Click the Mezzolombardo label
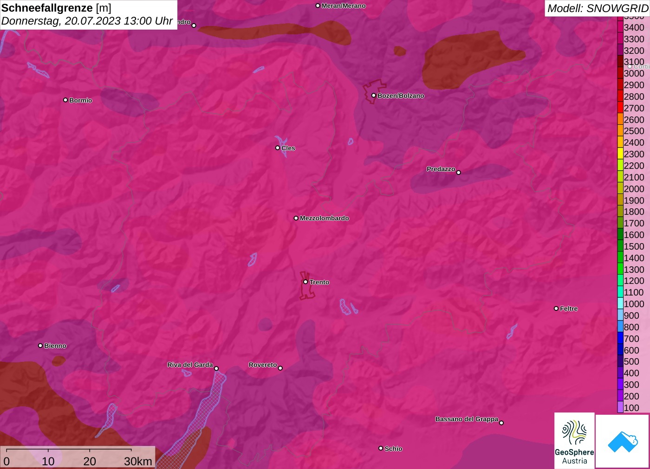The height and width of the screenshot is (469, 650). point(325,218)
